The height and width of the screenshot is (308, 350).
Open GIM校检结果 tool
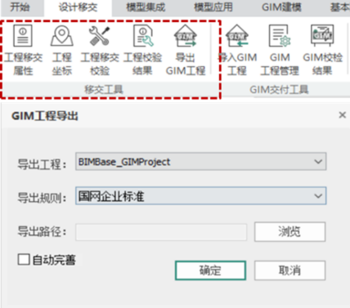[x=322, y=50]
